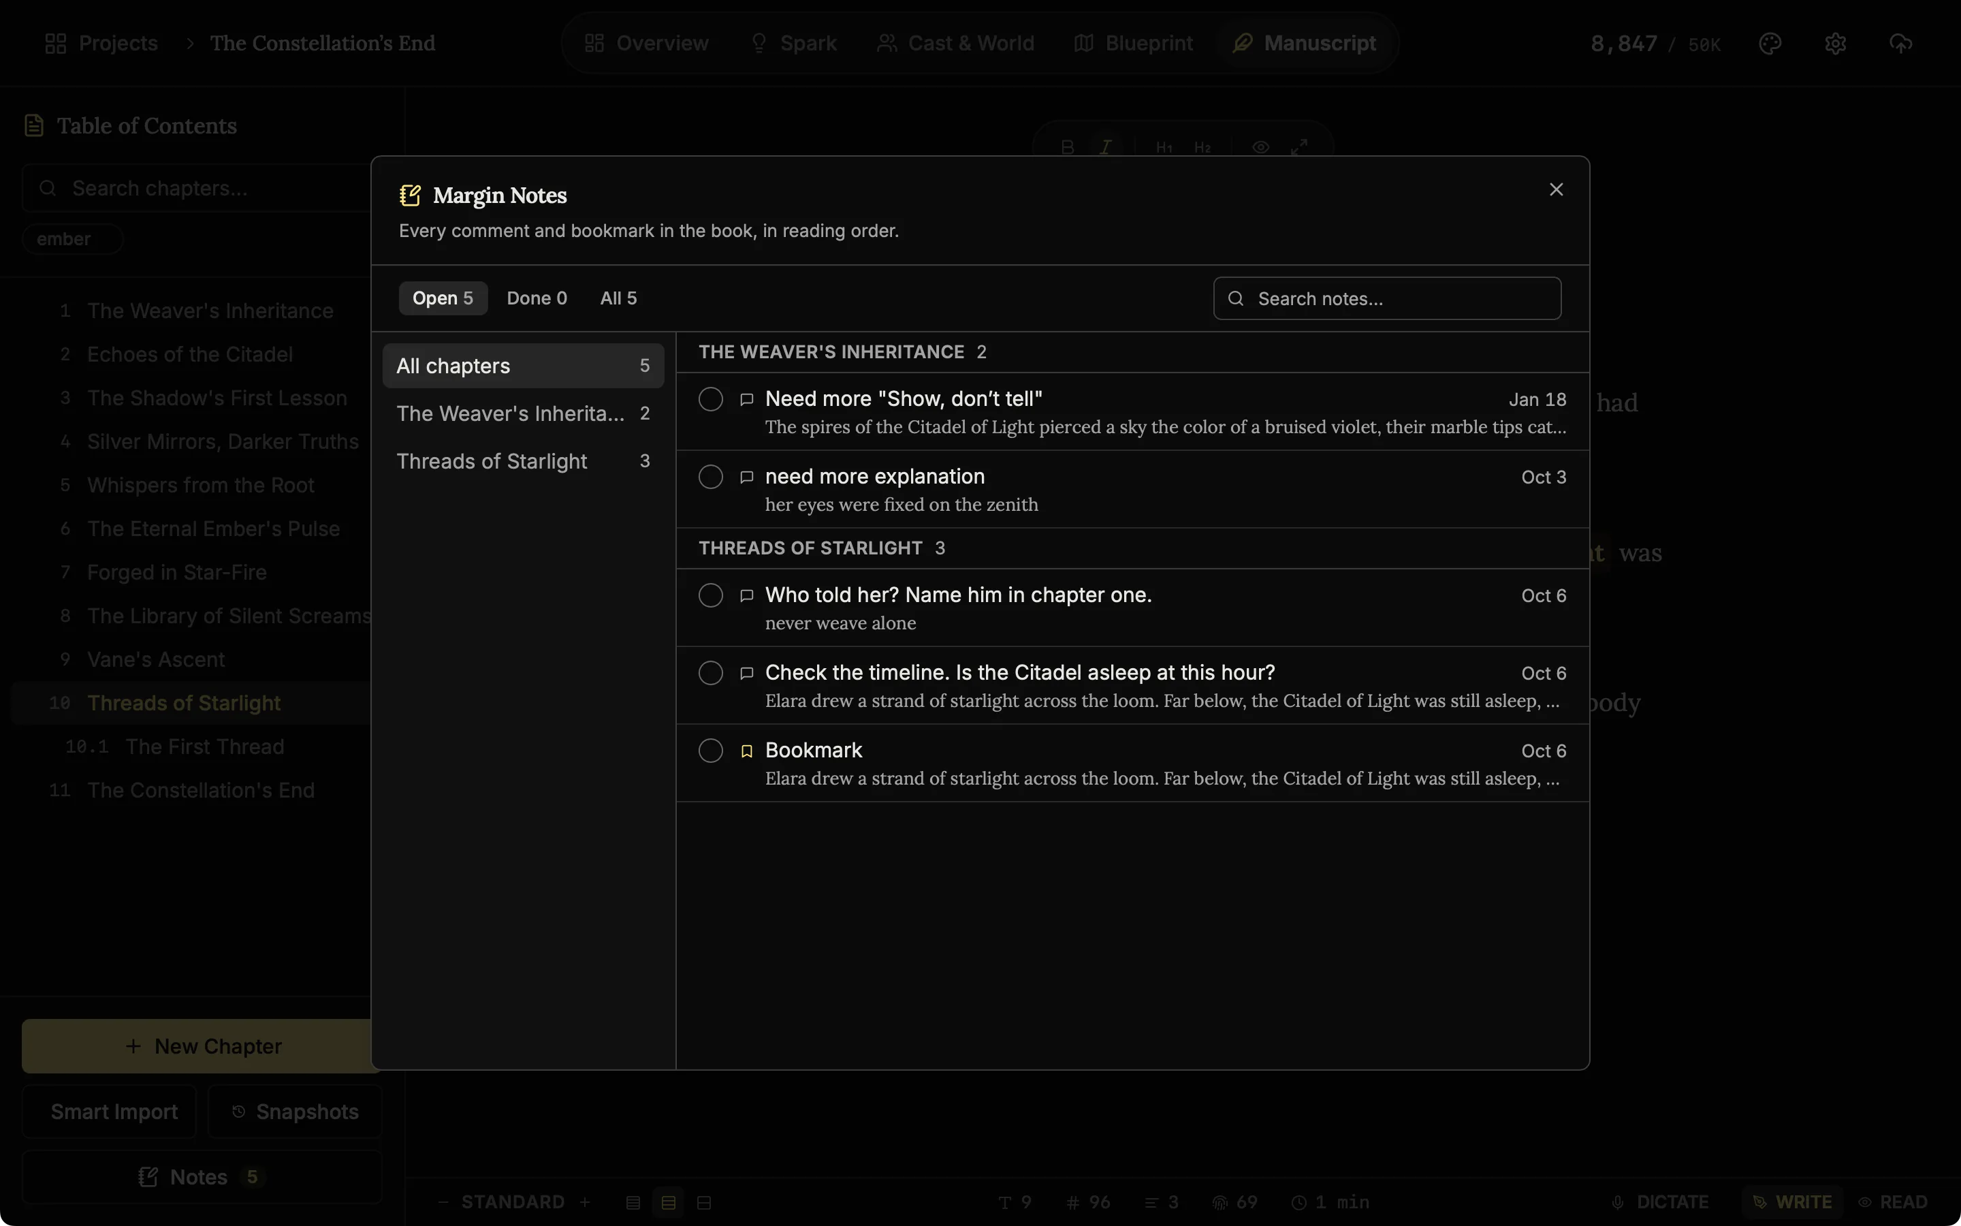Switch to the Open 5 filter tab

[x=443, y=298]
